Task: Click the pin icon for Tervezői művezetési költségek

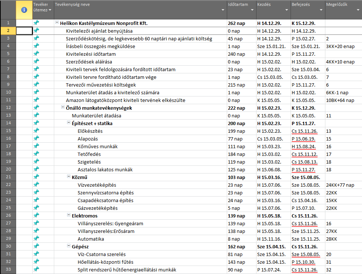Action: click(36, 84)
